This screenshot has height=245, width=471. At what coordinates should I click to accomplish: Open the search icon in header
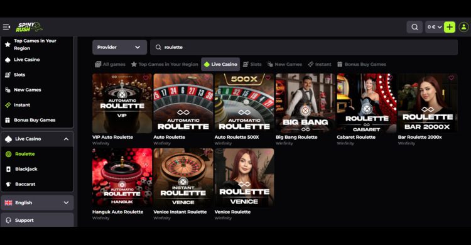pos(414,27)
